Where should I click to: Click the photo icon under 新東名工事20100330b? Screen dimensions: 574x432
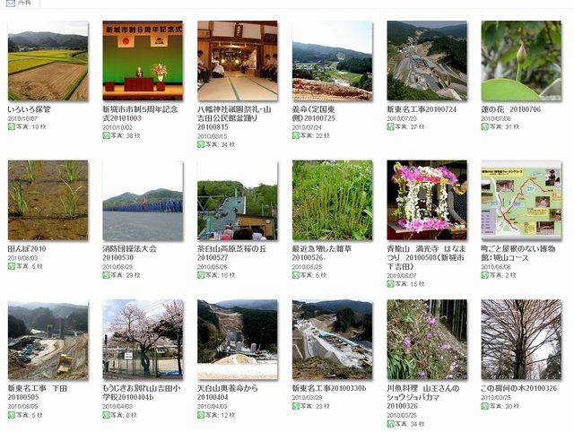pos(296,406)
